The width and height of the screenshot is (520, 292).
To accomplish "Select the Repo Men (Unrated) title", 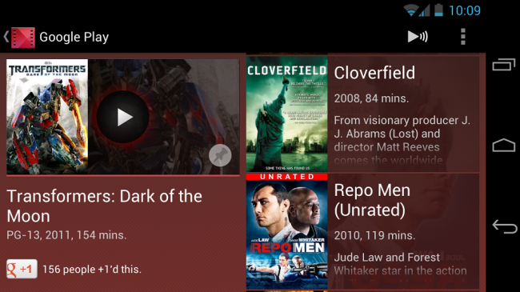I will coord(372,200).
